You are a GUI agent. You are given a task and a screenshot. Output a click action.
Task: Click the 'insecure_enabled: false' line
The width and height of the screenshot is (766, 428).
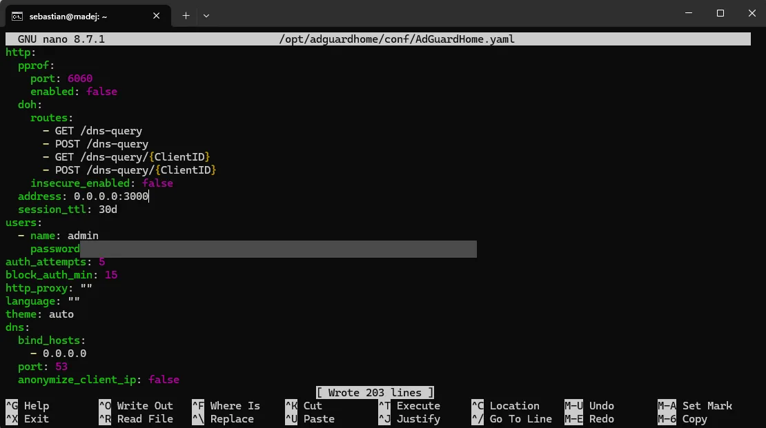pyautogui.click(x=101, y=183)
